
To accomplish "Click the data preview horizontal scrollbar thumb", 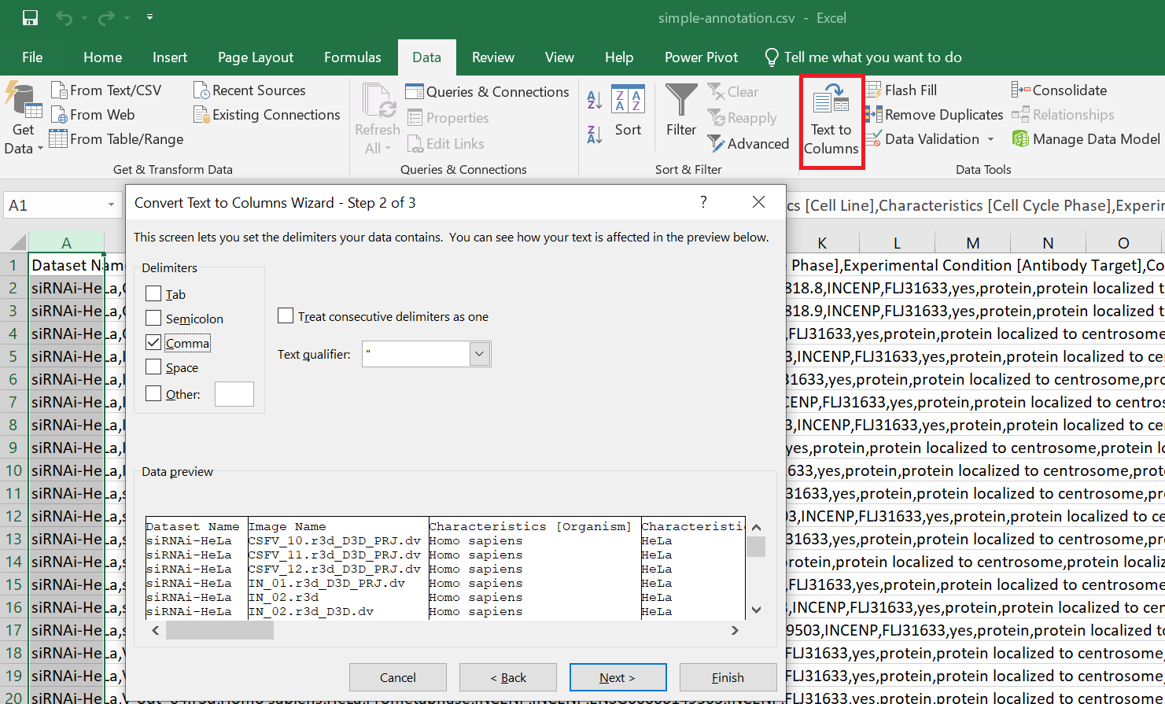I will pyautogui.click(x=219, y=630).
